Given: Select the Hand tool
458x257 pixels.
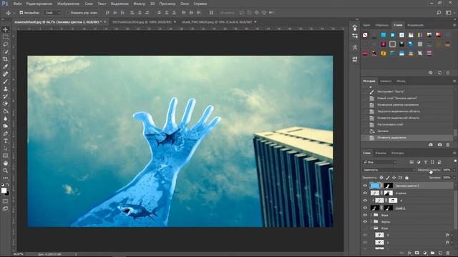Looking at the screenshot, I should 6,163.
